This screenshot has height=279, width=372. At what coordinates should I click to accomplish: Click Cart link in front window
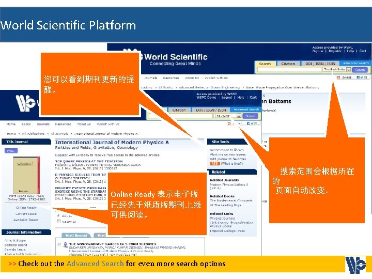click(253, 98)
